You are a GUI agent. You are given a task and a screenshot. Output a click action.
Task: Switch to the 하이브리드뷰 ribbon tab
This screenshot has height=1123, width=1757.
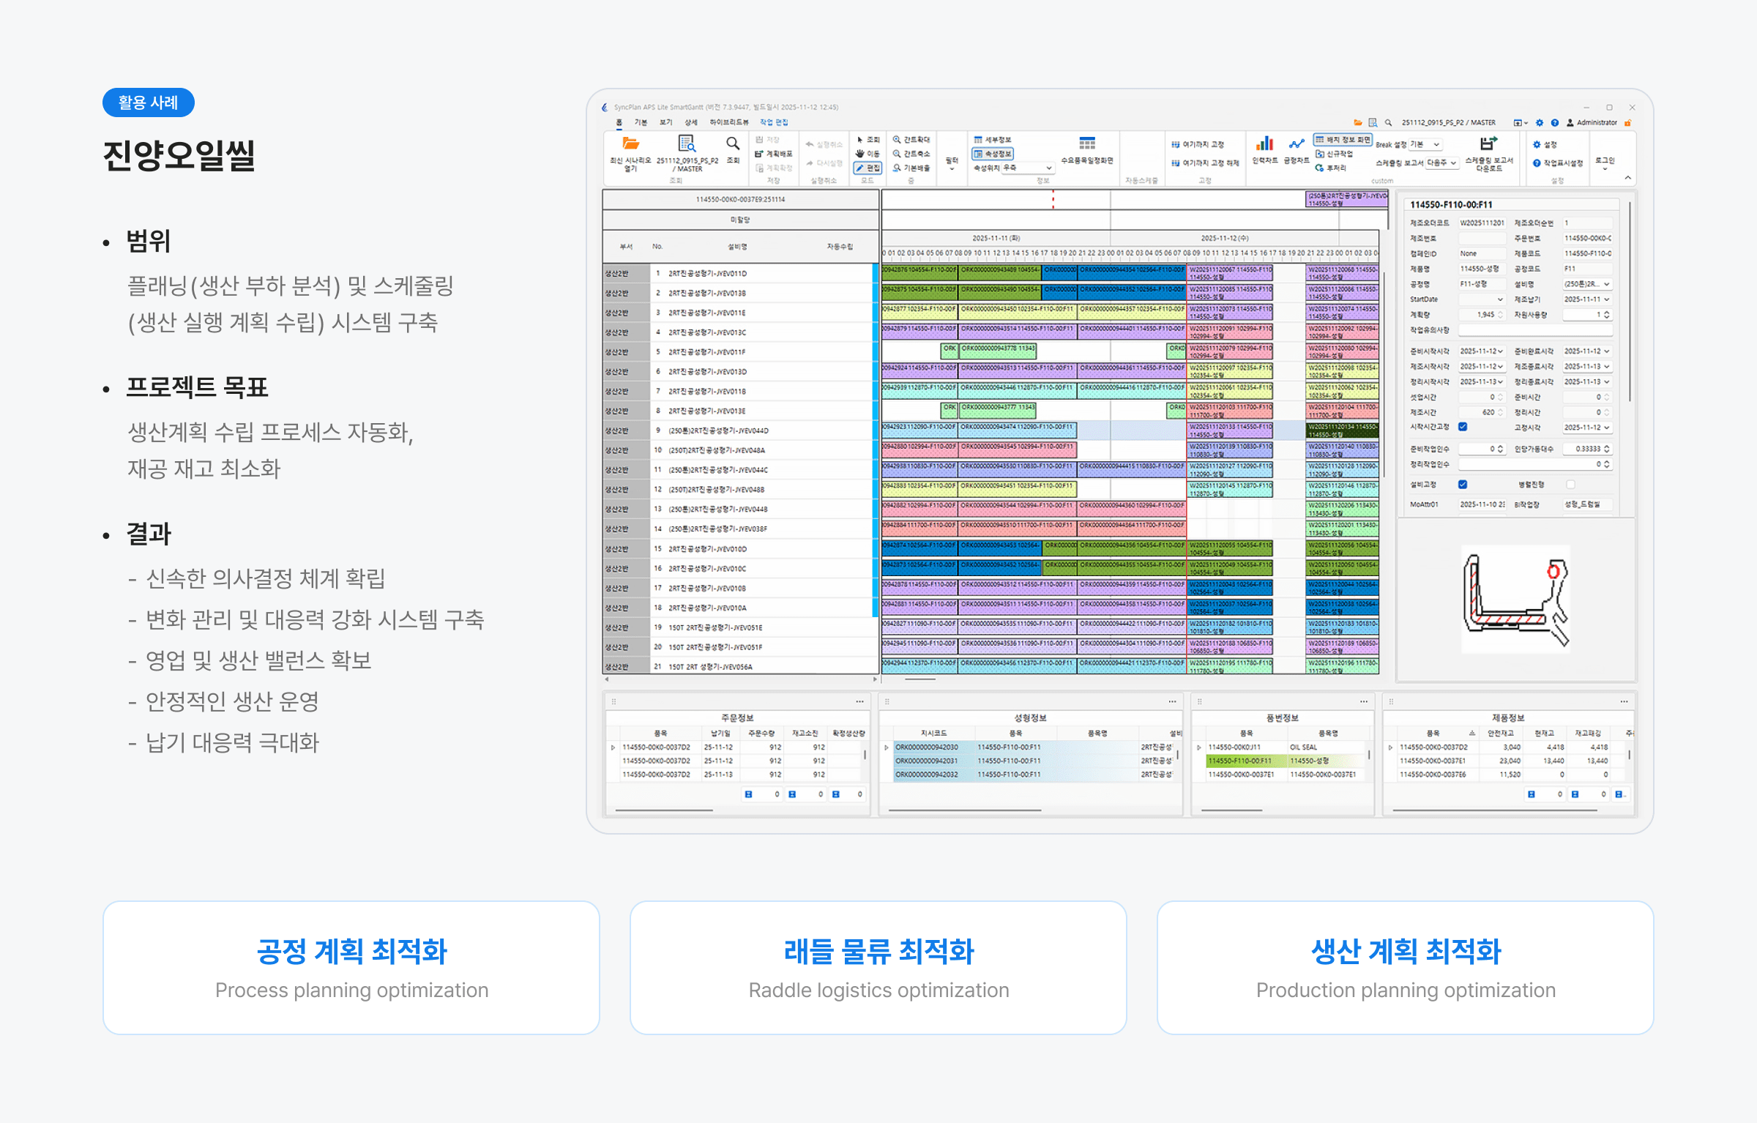[x=728, y=123]
